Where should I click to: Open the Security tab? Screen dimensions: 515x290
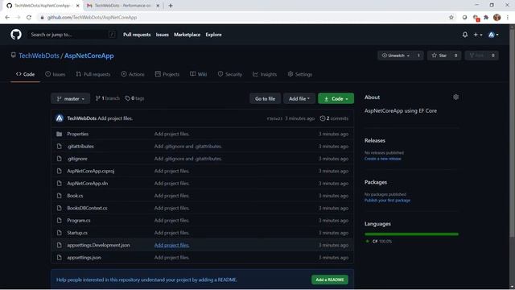[x=230, y=74]
